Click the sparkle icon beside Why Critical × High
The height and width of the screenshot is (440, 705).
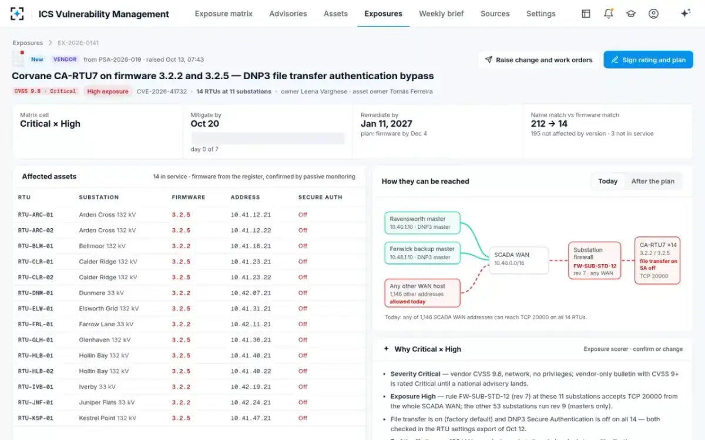386,349
